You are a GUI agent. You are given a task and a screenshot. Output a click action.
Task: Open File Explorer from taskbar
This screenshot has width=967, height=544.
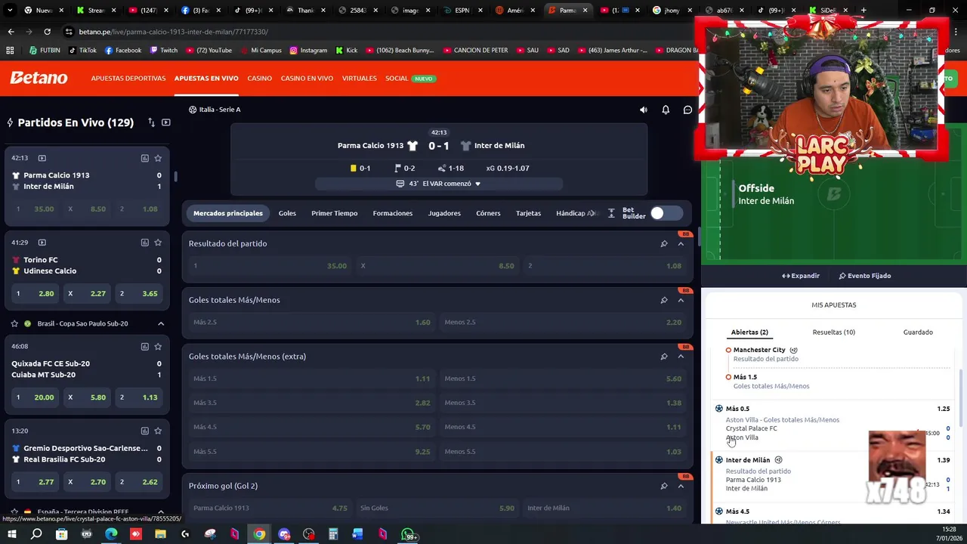[161, 535]
